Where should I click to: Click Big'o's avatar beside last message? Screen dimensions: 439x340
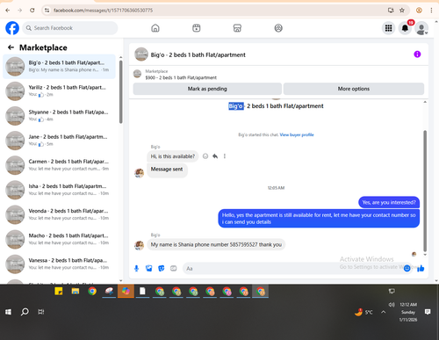click(x=139, y=245)
